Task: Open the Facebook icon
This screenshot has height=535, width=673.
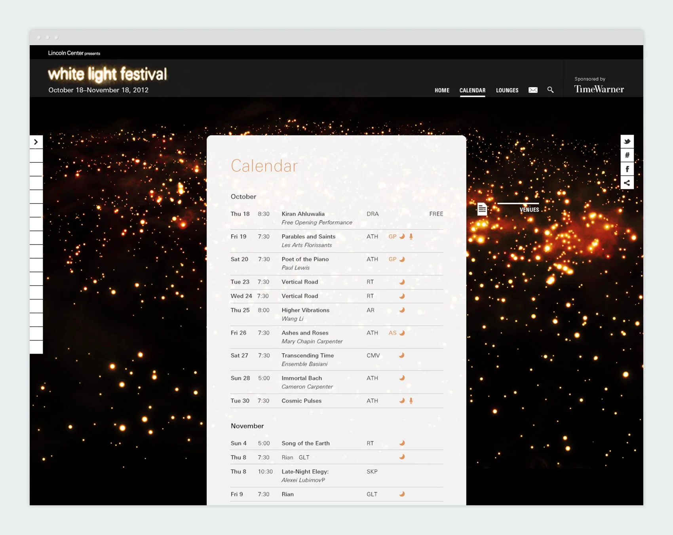Action: pos(627,169)
